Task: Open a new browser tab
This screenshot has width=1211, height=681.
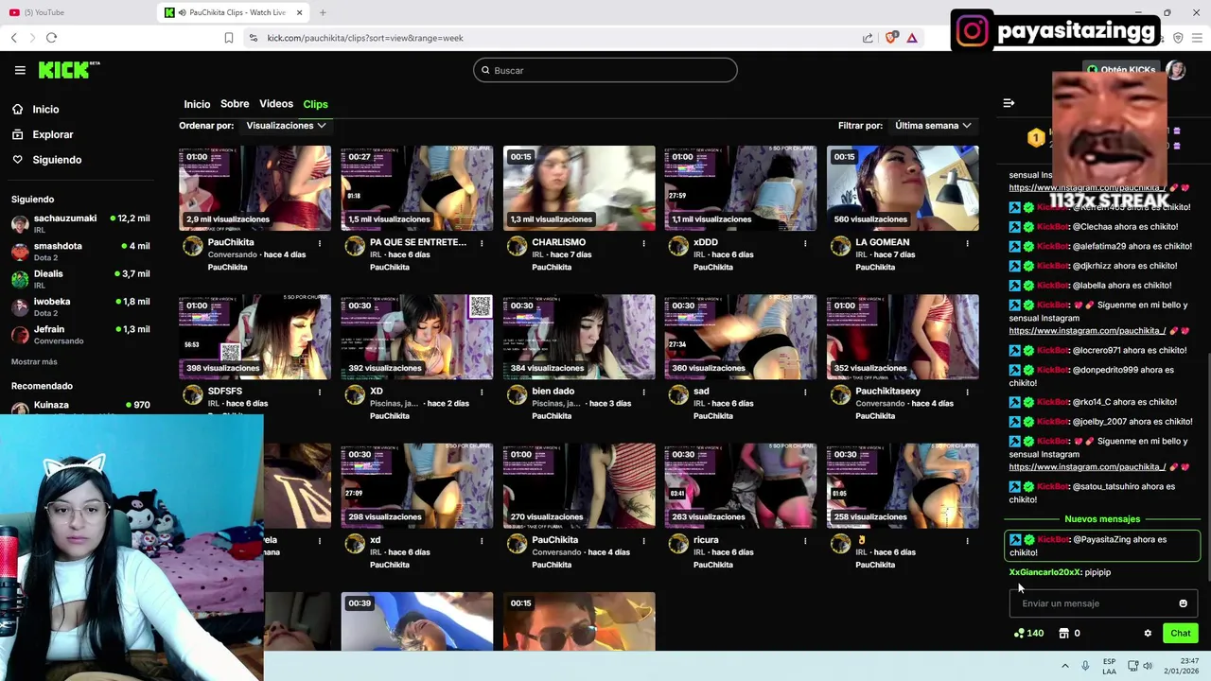Action: (x=323, y=12)
